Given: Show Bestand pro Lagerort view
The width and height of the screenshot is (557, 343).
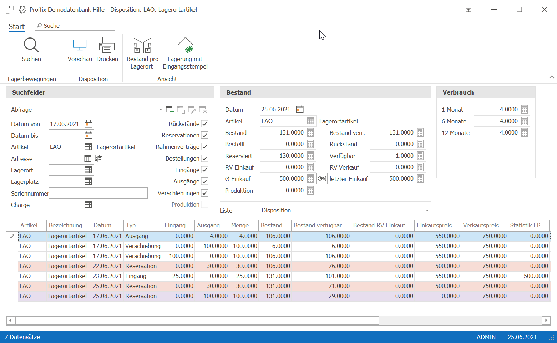Looking at the screenshot, I should coord(142,54).
